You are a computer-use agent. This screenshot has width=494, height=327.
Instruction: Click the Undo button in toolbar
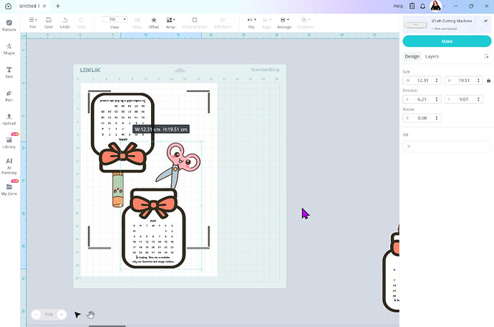point(64,21)
